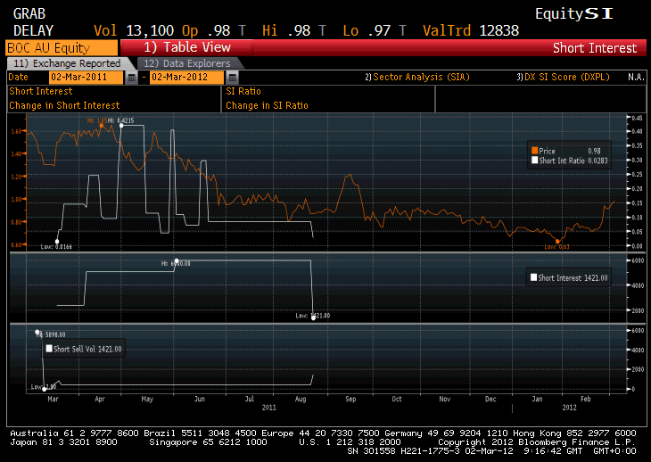Select Change in Short Interest label

pyautogui.click(x=64, y=105)
